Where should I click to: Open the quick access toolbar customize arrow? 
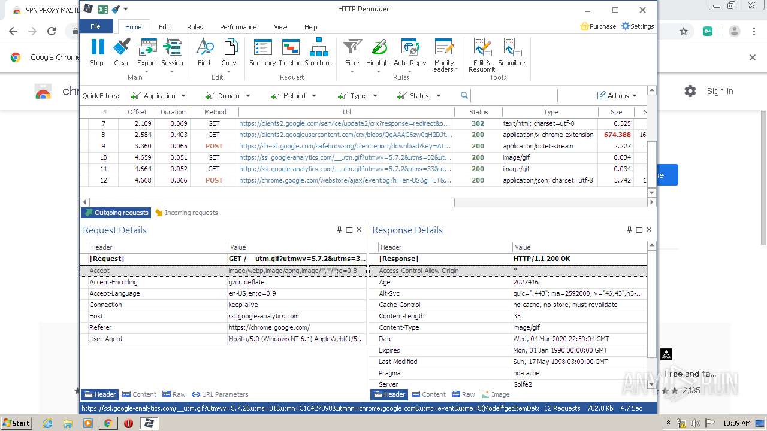click(126, 9)
